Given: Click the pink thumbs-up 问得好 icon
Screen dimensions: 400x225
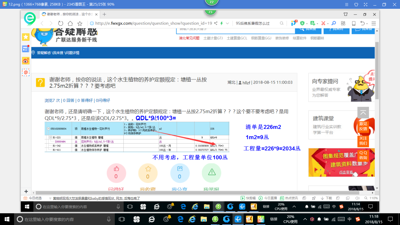Looking at the screenshot, I should click(116, 173).
